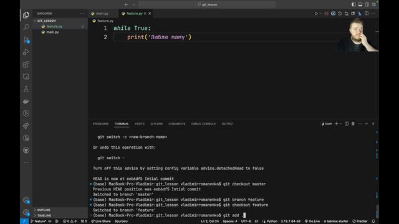The image size is (399, 224).
Task: Switch to the main.py editor tab
Action: (102, 14)
